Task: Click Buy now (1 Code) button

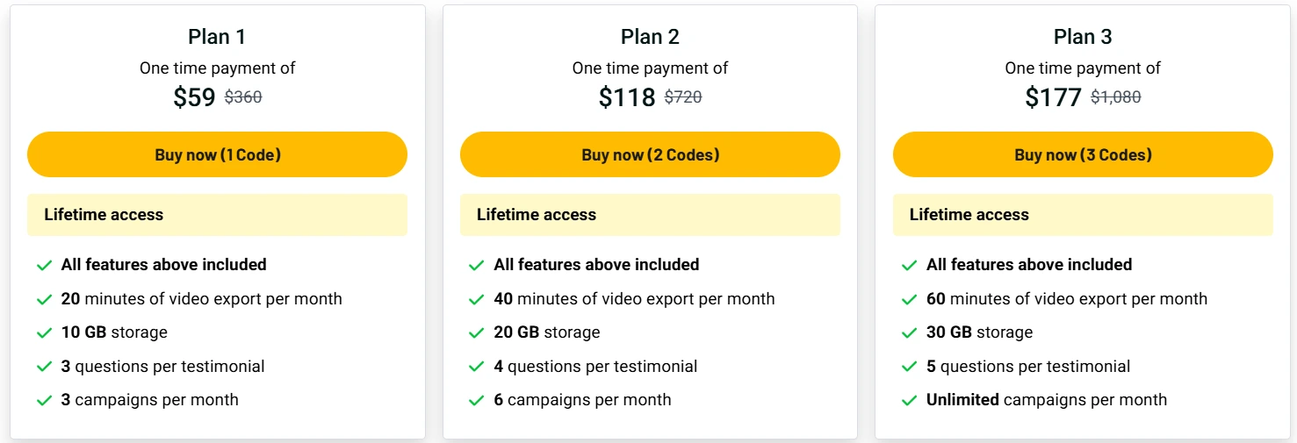Action: point(217,154)
